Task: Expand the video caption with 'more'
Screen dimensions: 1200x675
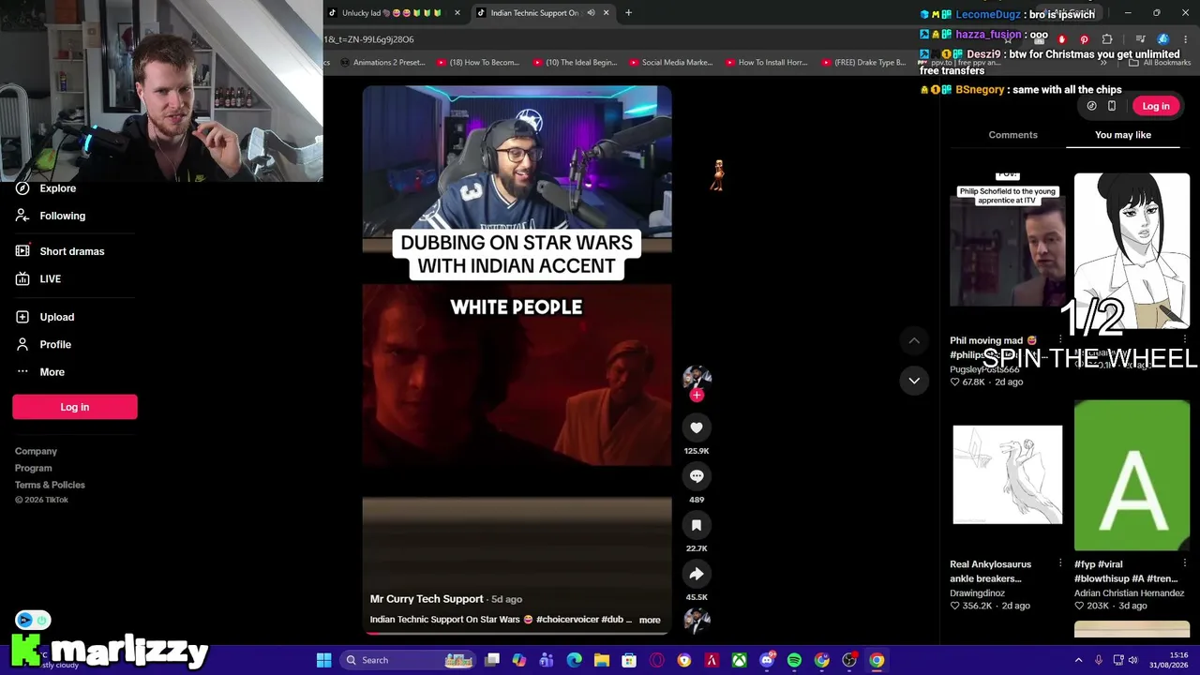Action: pos(650,620)
